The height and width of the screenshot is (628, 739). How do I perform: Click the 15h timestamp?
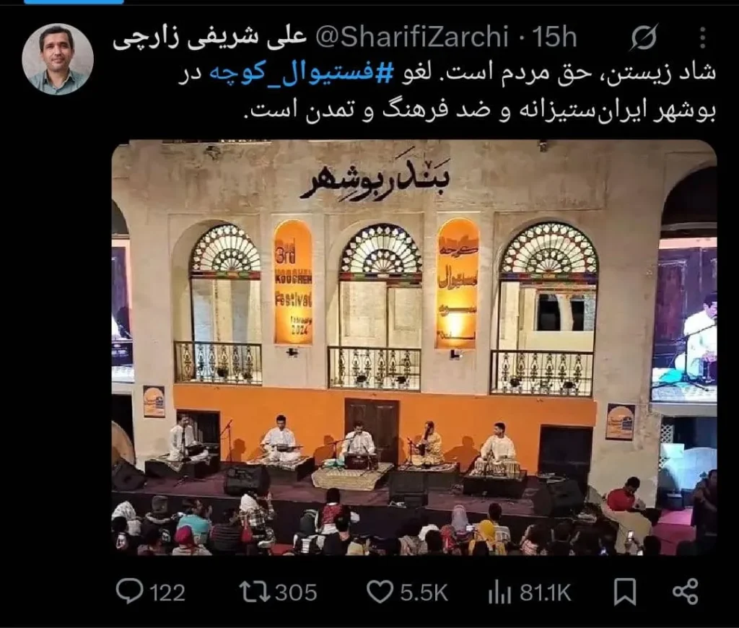[x=555, y=36]
